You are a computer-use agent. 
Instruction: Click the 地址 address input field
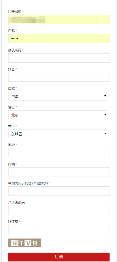click(59, 153)
